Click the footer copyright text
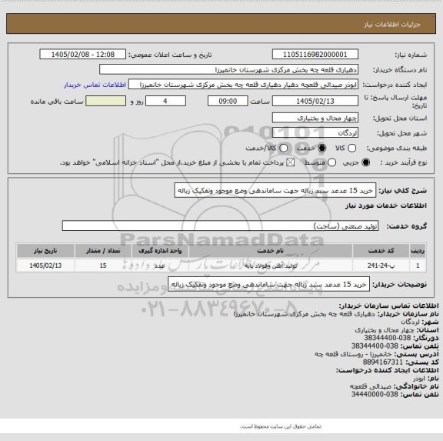This screenshot has width=443, height=441. (x=281, y=426)
